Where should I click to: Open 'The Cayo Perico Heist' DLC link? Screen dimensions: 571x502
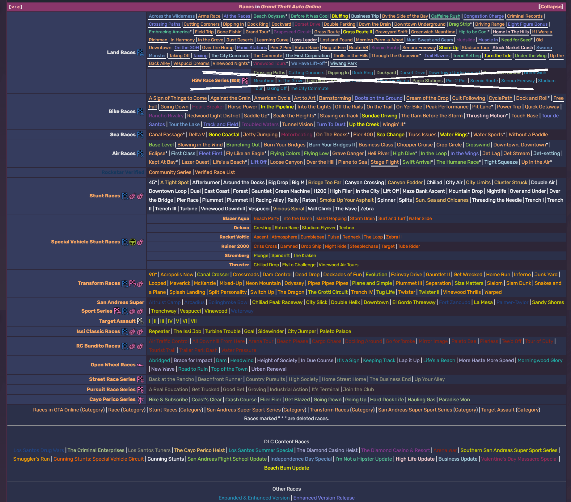pyautogui.click(x=200, y=450)
